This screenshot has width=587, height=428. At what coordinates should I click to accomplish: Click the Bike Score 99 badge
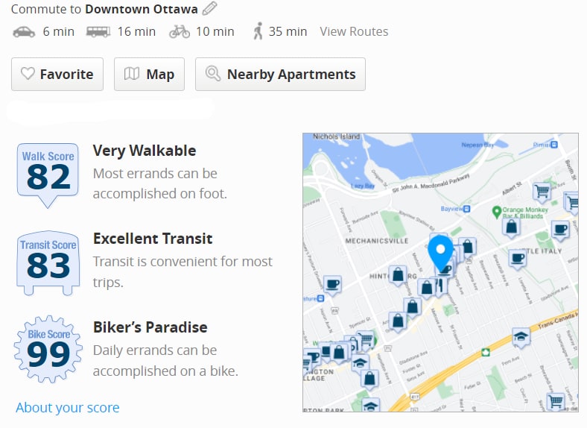pyautogui.click(x=48, y=349)
